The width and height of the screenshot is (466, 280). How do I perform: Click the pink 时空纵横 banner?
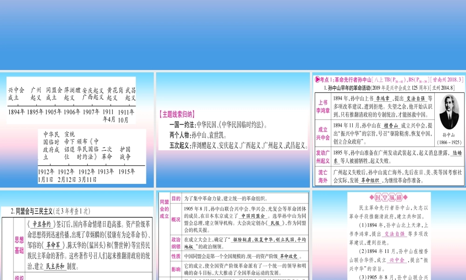click(389, 197)
